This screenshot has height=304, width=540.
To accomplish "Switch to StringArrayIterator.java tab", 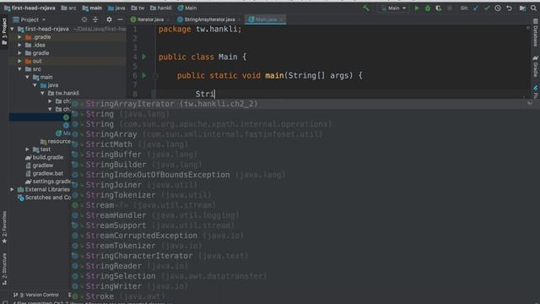I will (x=208, y=19).
